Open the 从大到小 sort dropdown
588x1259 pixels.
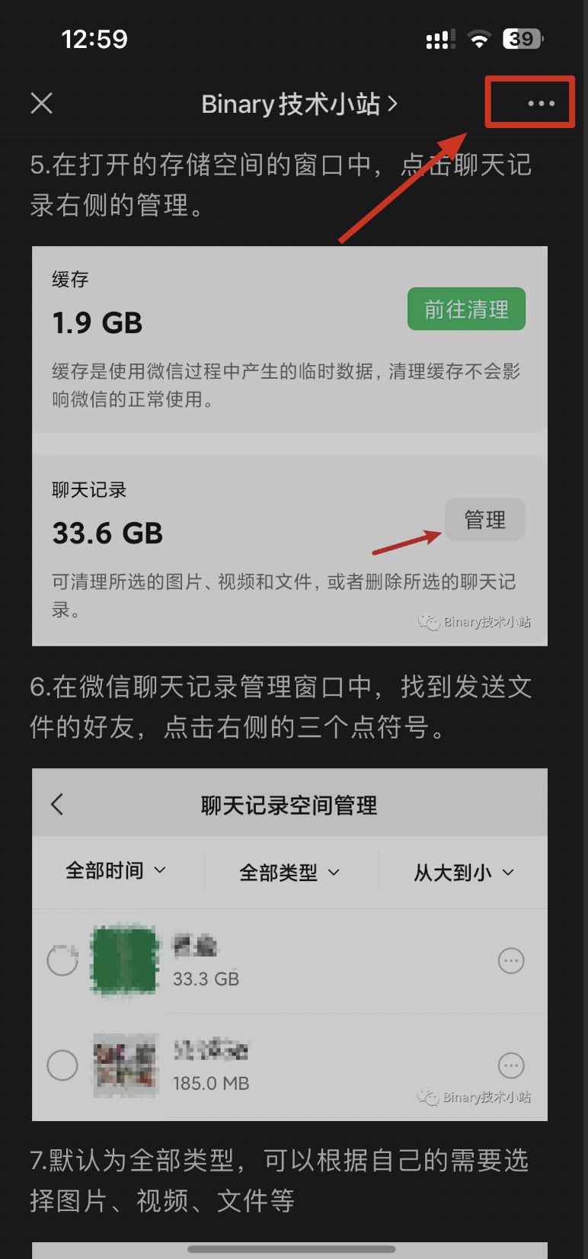(465, 873)
